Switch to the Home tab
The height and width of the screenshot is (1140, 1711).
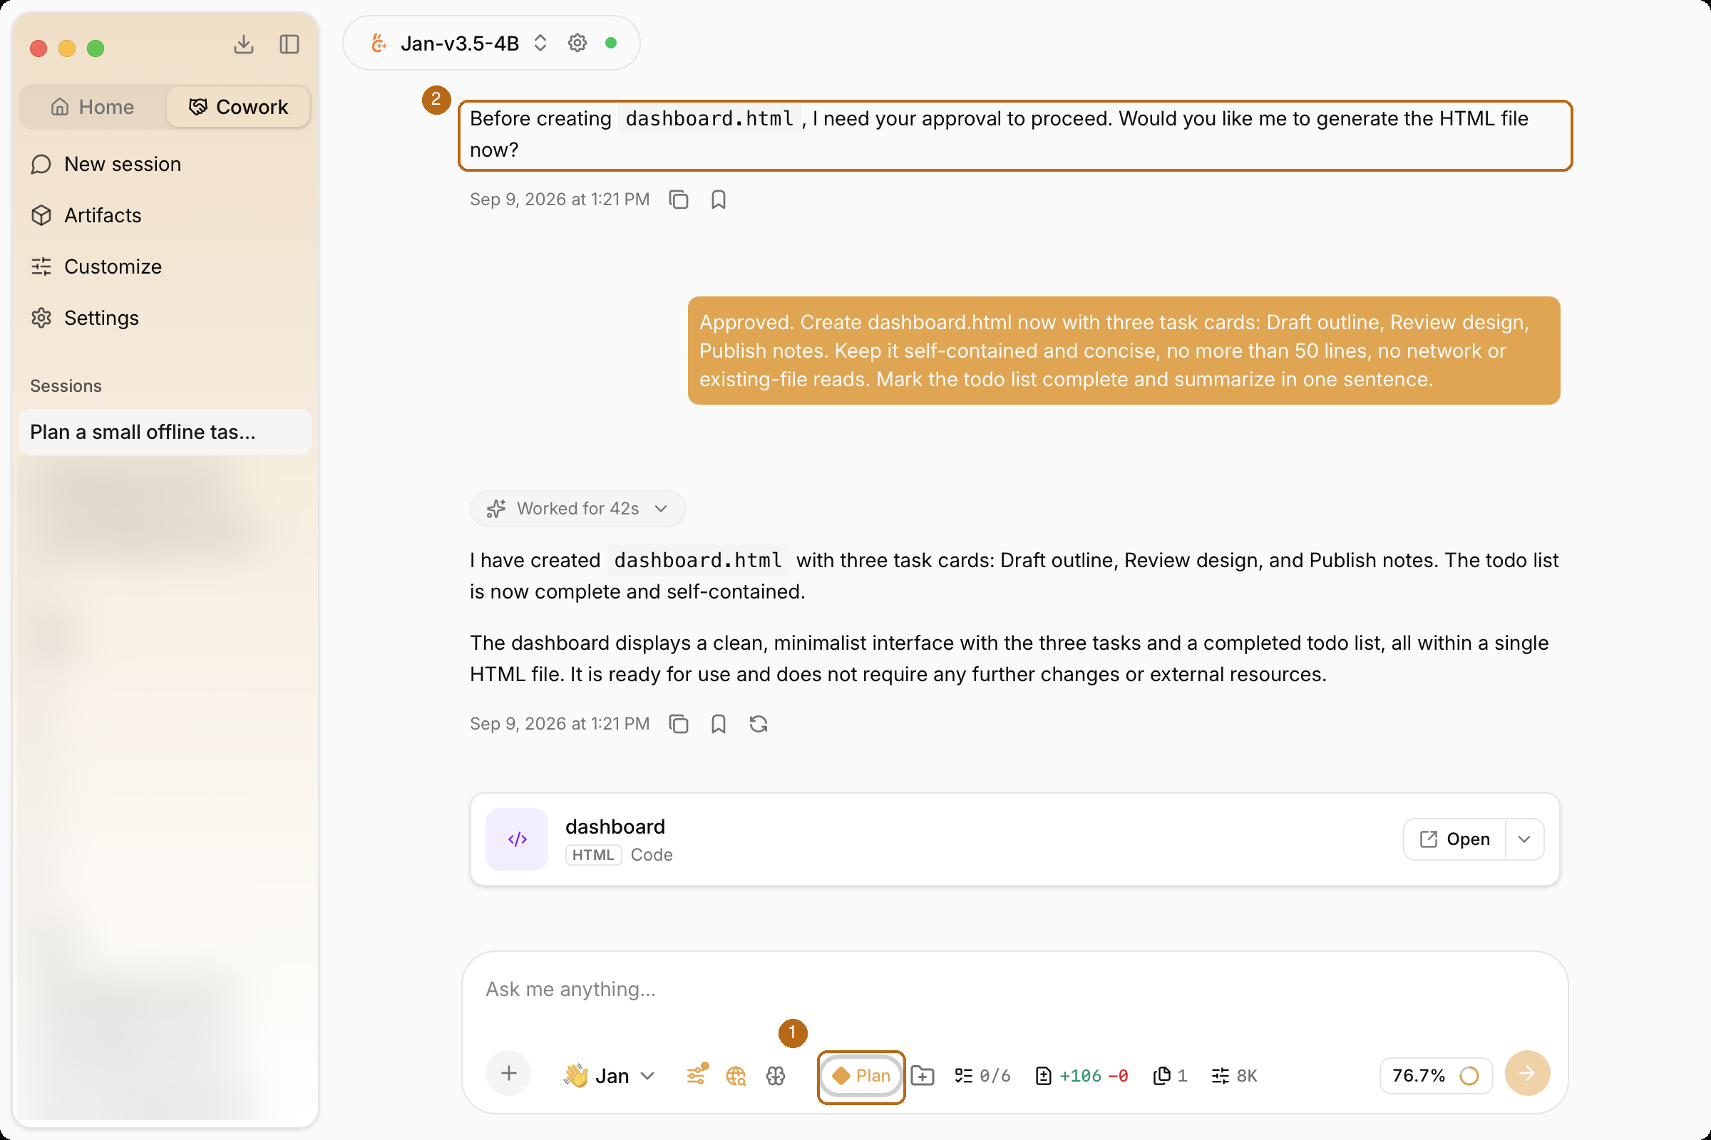click(93, 107)
